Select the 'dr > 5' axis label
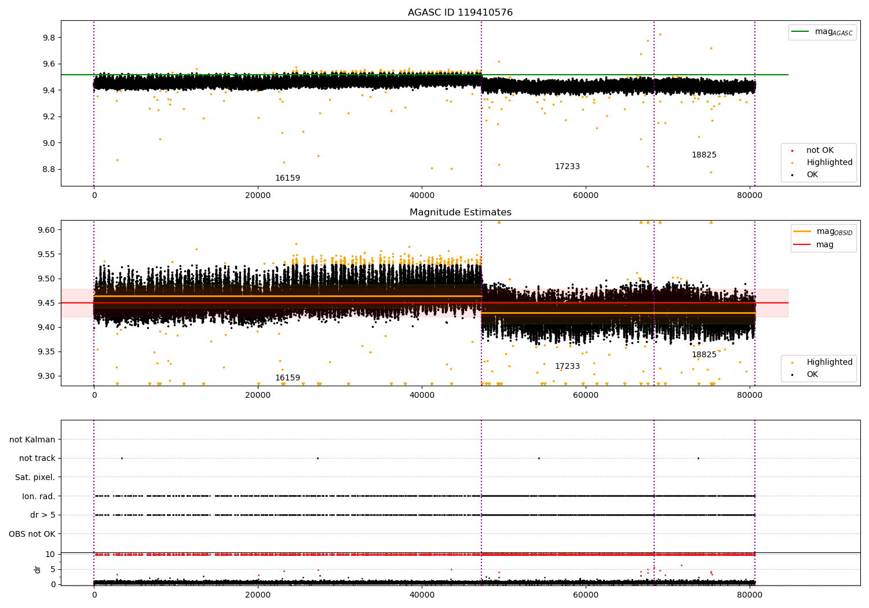This screenshot has height=608, width=869. [42, 515]
